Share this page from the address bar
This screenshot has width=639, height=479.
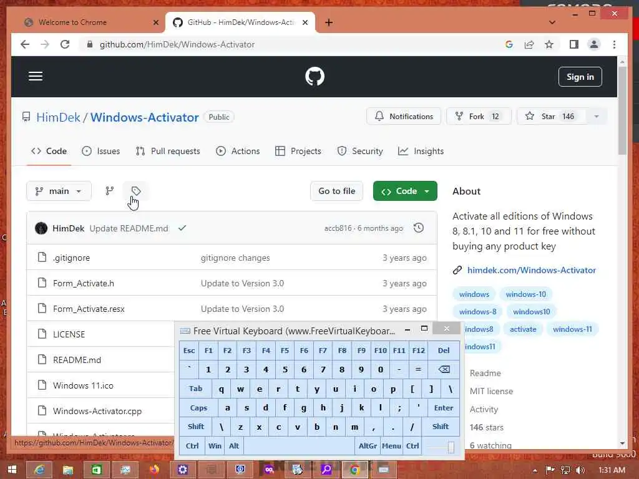point(529,44)
